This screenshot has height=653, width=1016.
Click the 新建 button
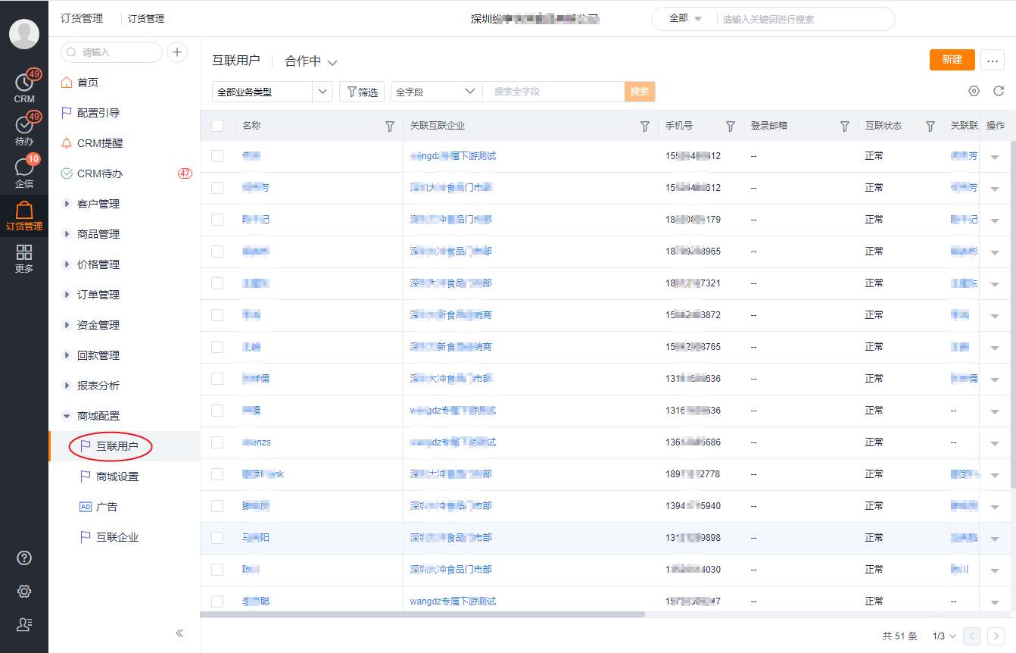[x=952, y=60]
